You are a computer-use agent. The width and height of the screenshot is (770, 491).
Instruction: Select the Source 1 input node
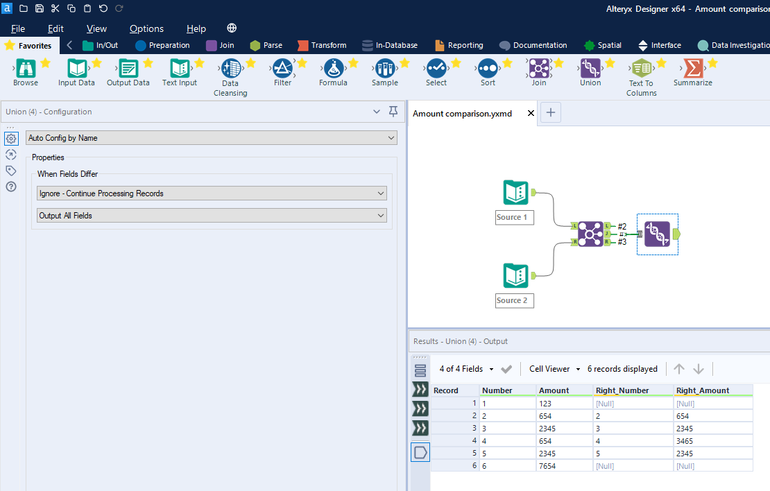(x=515, y=192)
